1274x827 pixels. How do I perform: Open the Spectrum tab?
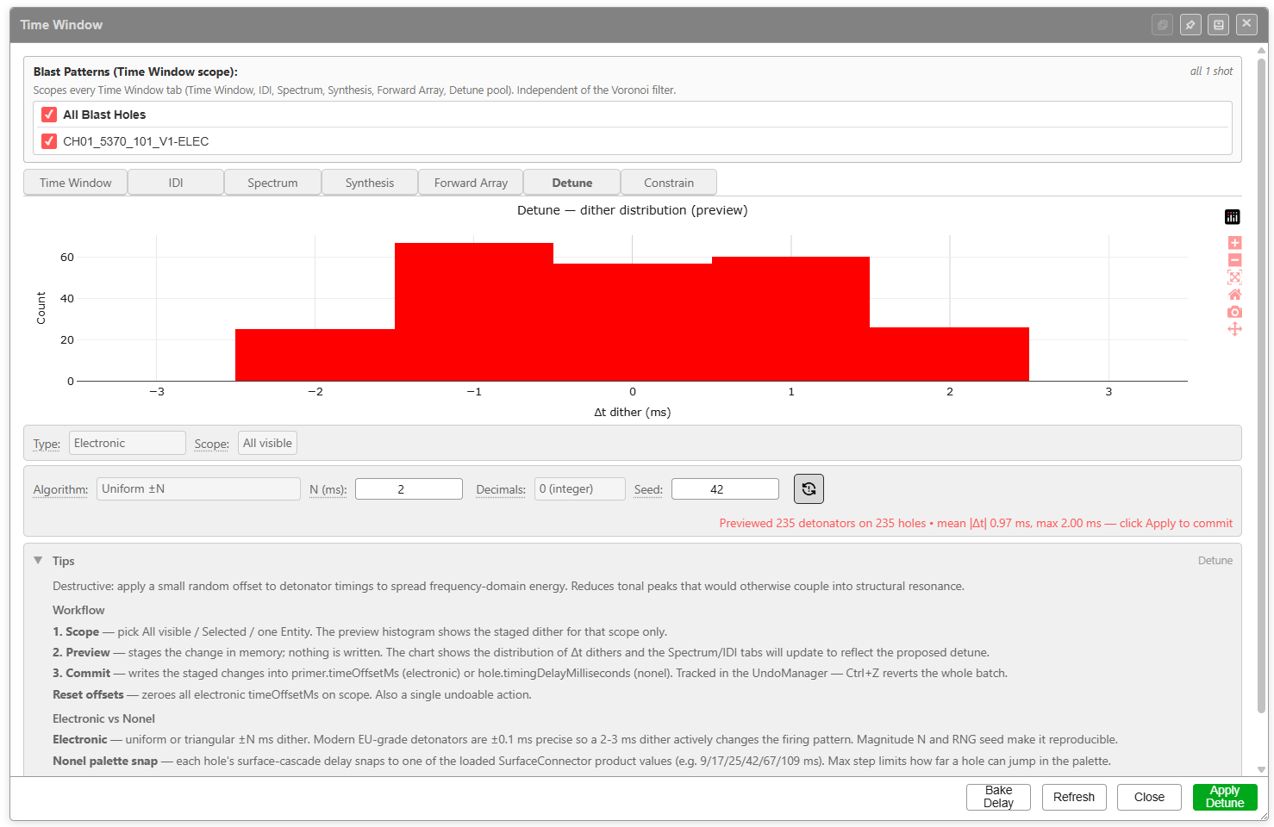(272, 183)
